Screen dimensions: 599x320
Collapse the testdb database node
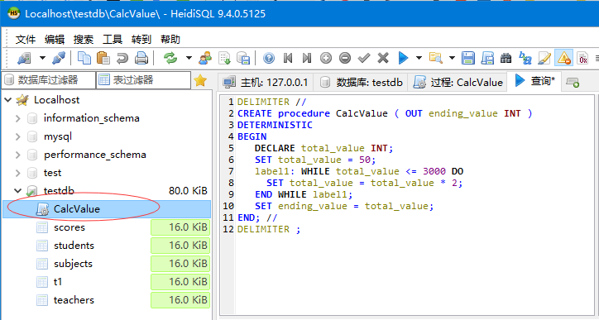pos(18,190)
